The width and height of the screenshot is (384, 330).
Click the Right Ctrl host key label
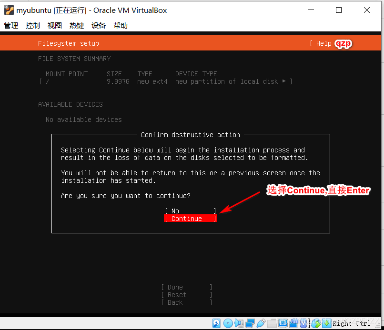click(352, 323)
